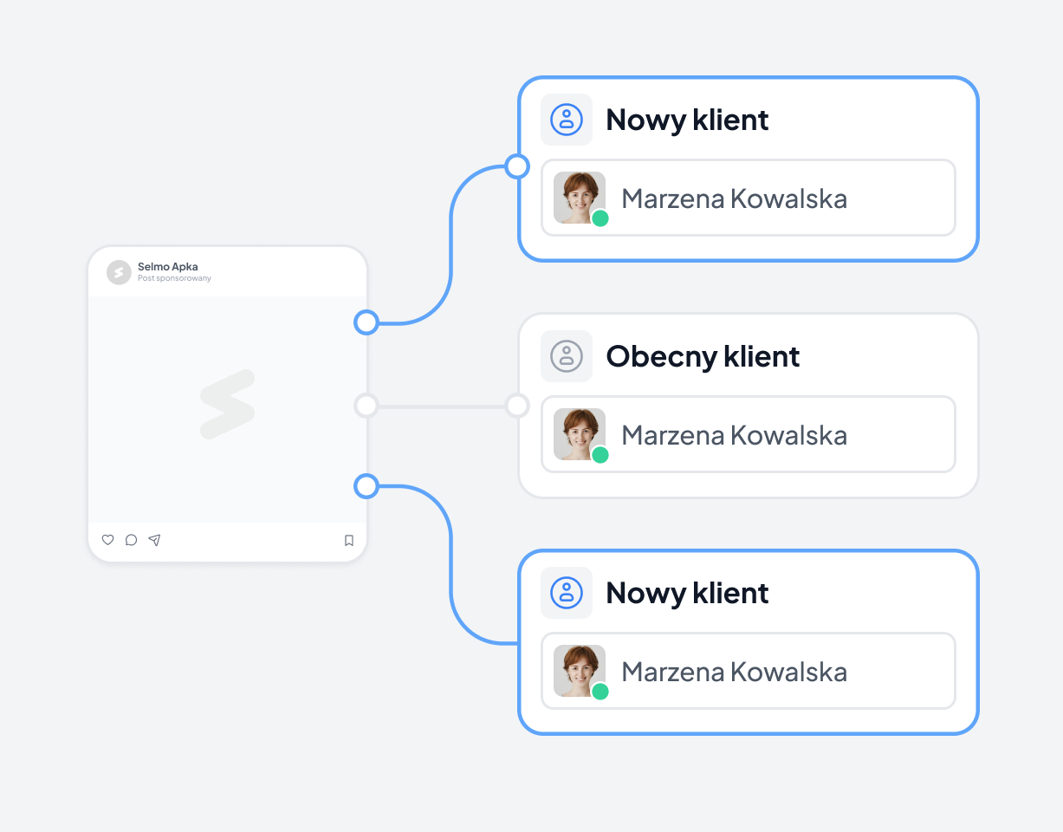Image resolution: width=1063 pixels, height=832 pixels.
Task: Click the heart like icon on post
Action: [x=107, y=540]
